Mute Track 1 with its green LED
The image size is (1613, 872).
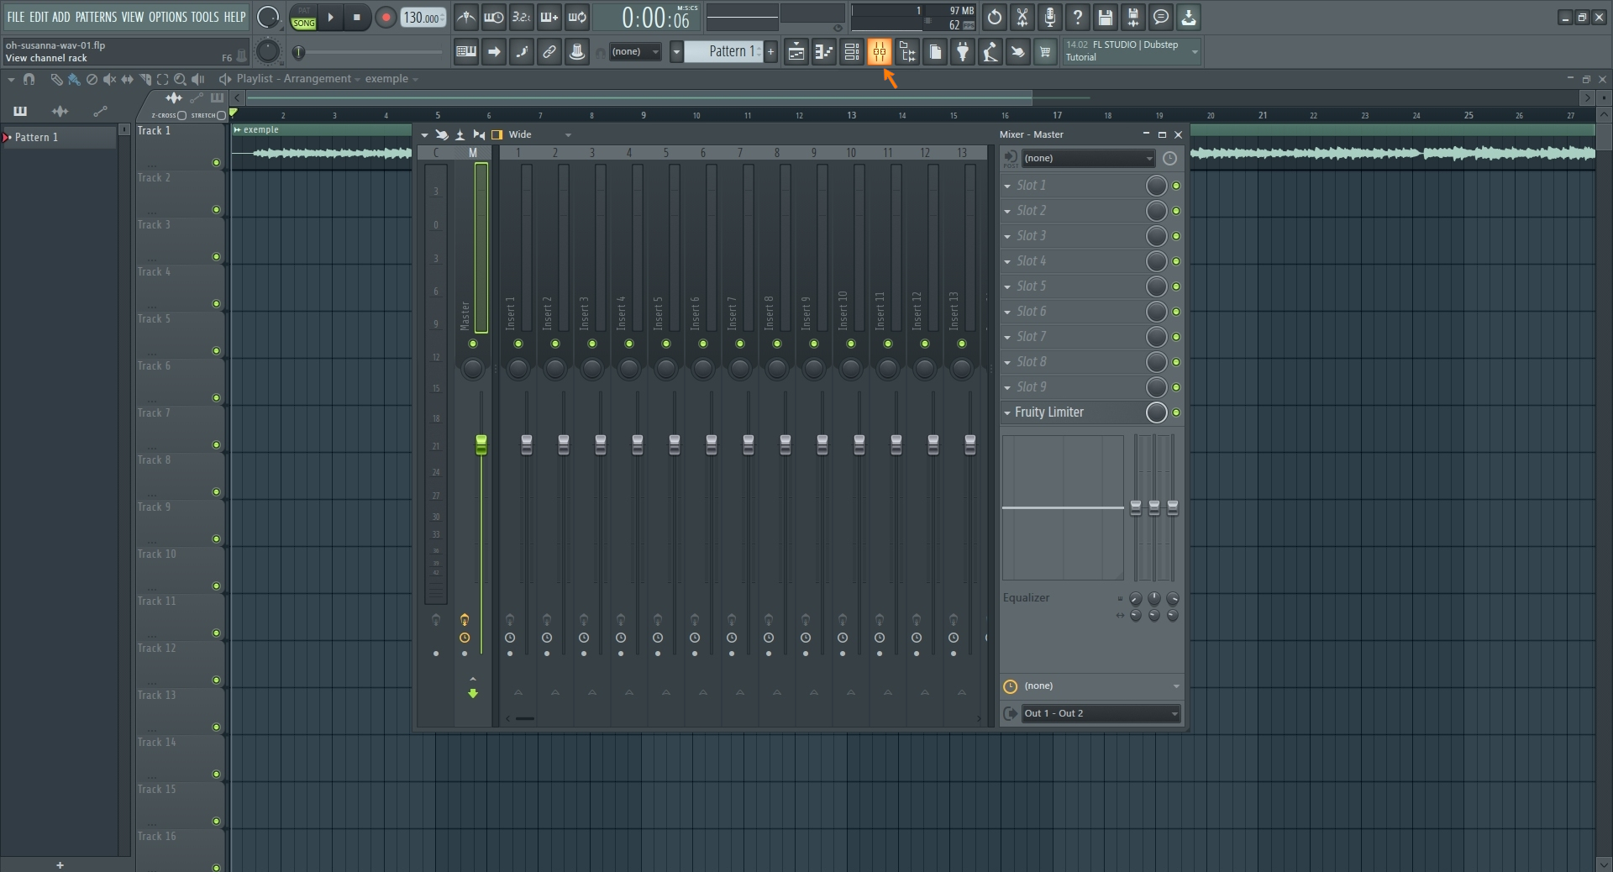tap(216, 163)
